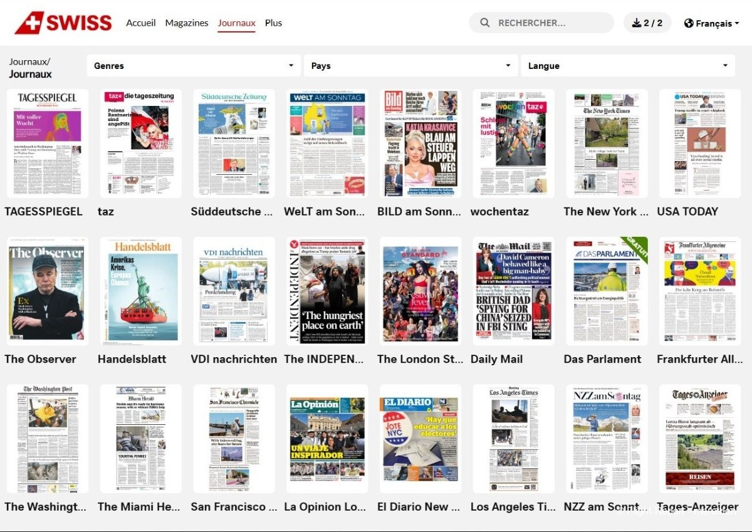752x532 pixels.
Task: Click the SWISS airline logo
Action: pyautogui.click(x=63, y=23)
